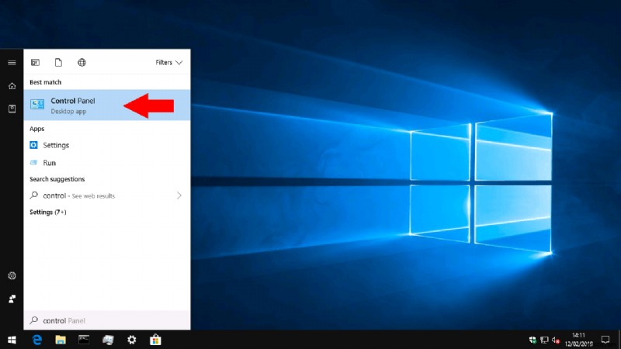The width and height of the screenshot is (621, 349).
Task: Click the 'Apps' section heading
Action: (x=36, y=129)
